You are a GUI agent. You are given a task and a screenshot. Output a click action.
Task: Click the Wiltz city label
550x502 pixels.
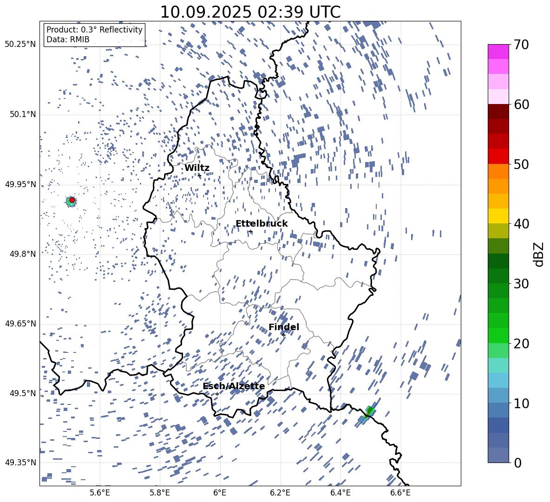pos(197,168)
